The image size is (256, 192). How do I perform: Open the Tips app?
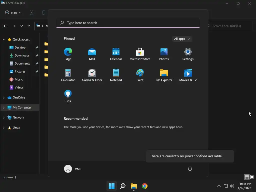(68, 96)
